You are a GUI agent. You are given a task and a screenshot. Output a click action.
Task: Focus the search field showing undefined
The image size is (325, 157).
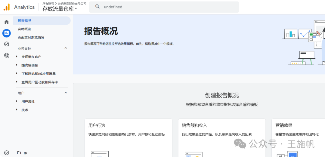click(x=164, y=7)
